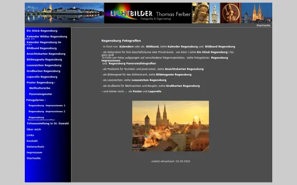Click the white statue header image
297x185 pixels.
215,13
